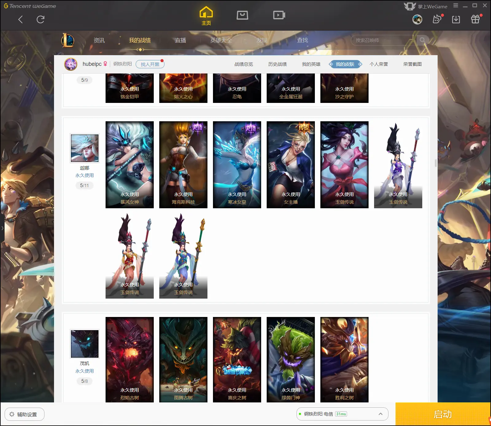Viewport: 491px width, 426px height.
Task: Expand the left edge side panel arrow
Action: (x=2, y=228)
